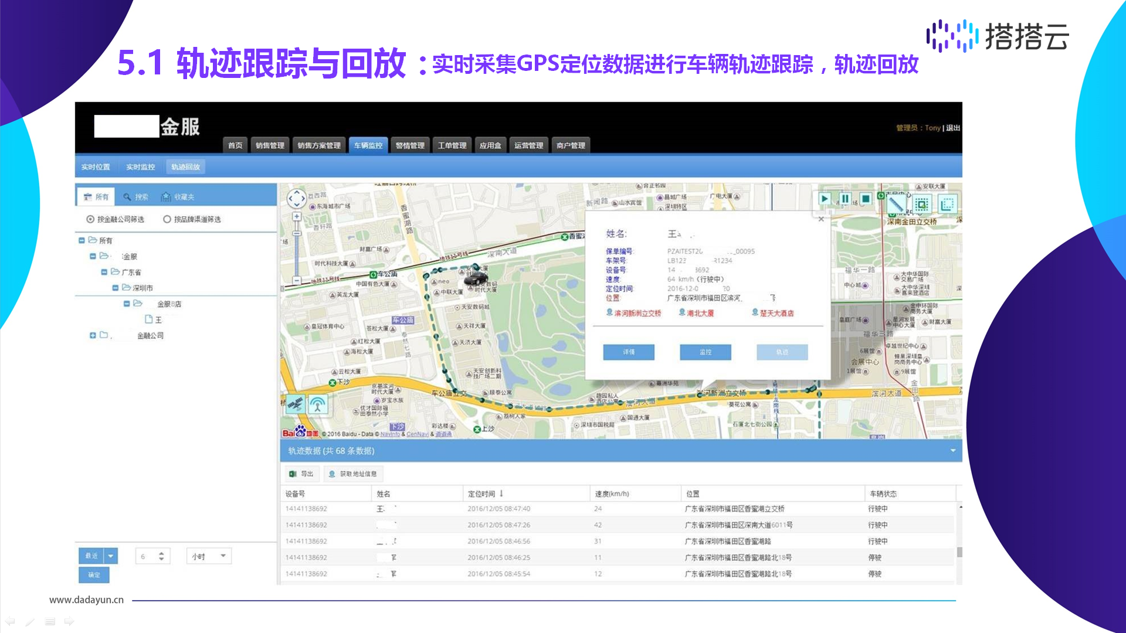Image resolution: width=1126 pixels, height=633 pixels.
Task: Open the 首页 nav menu
Action: coord(235,145)
